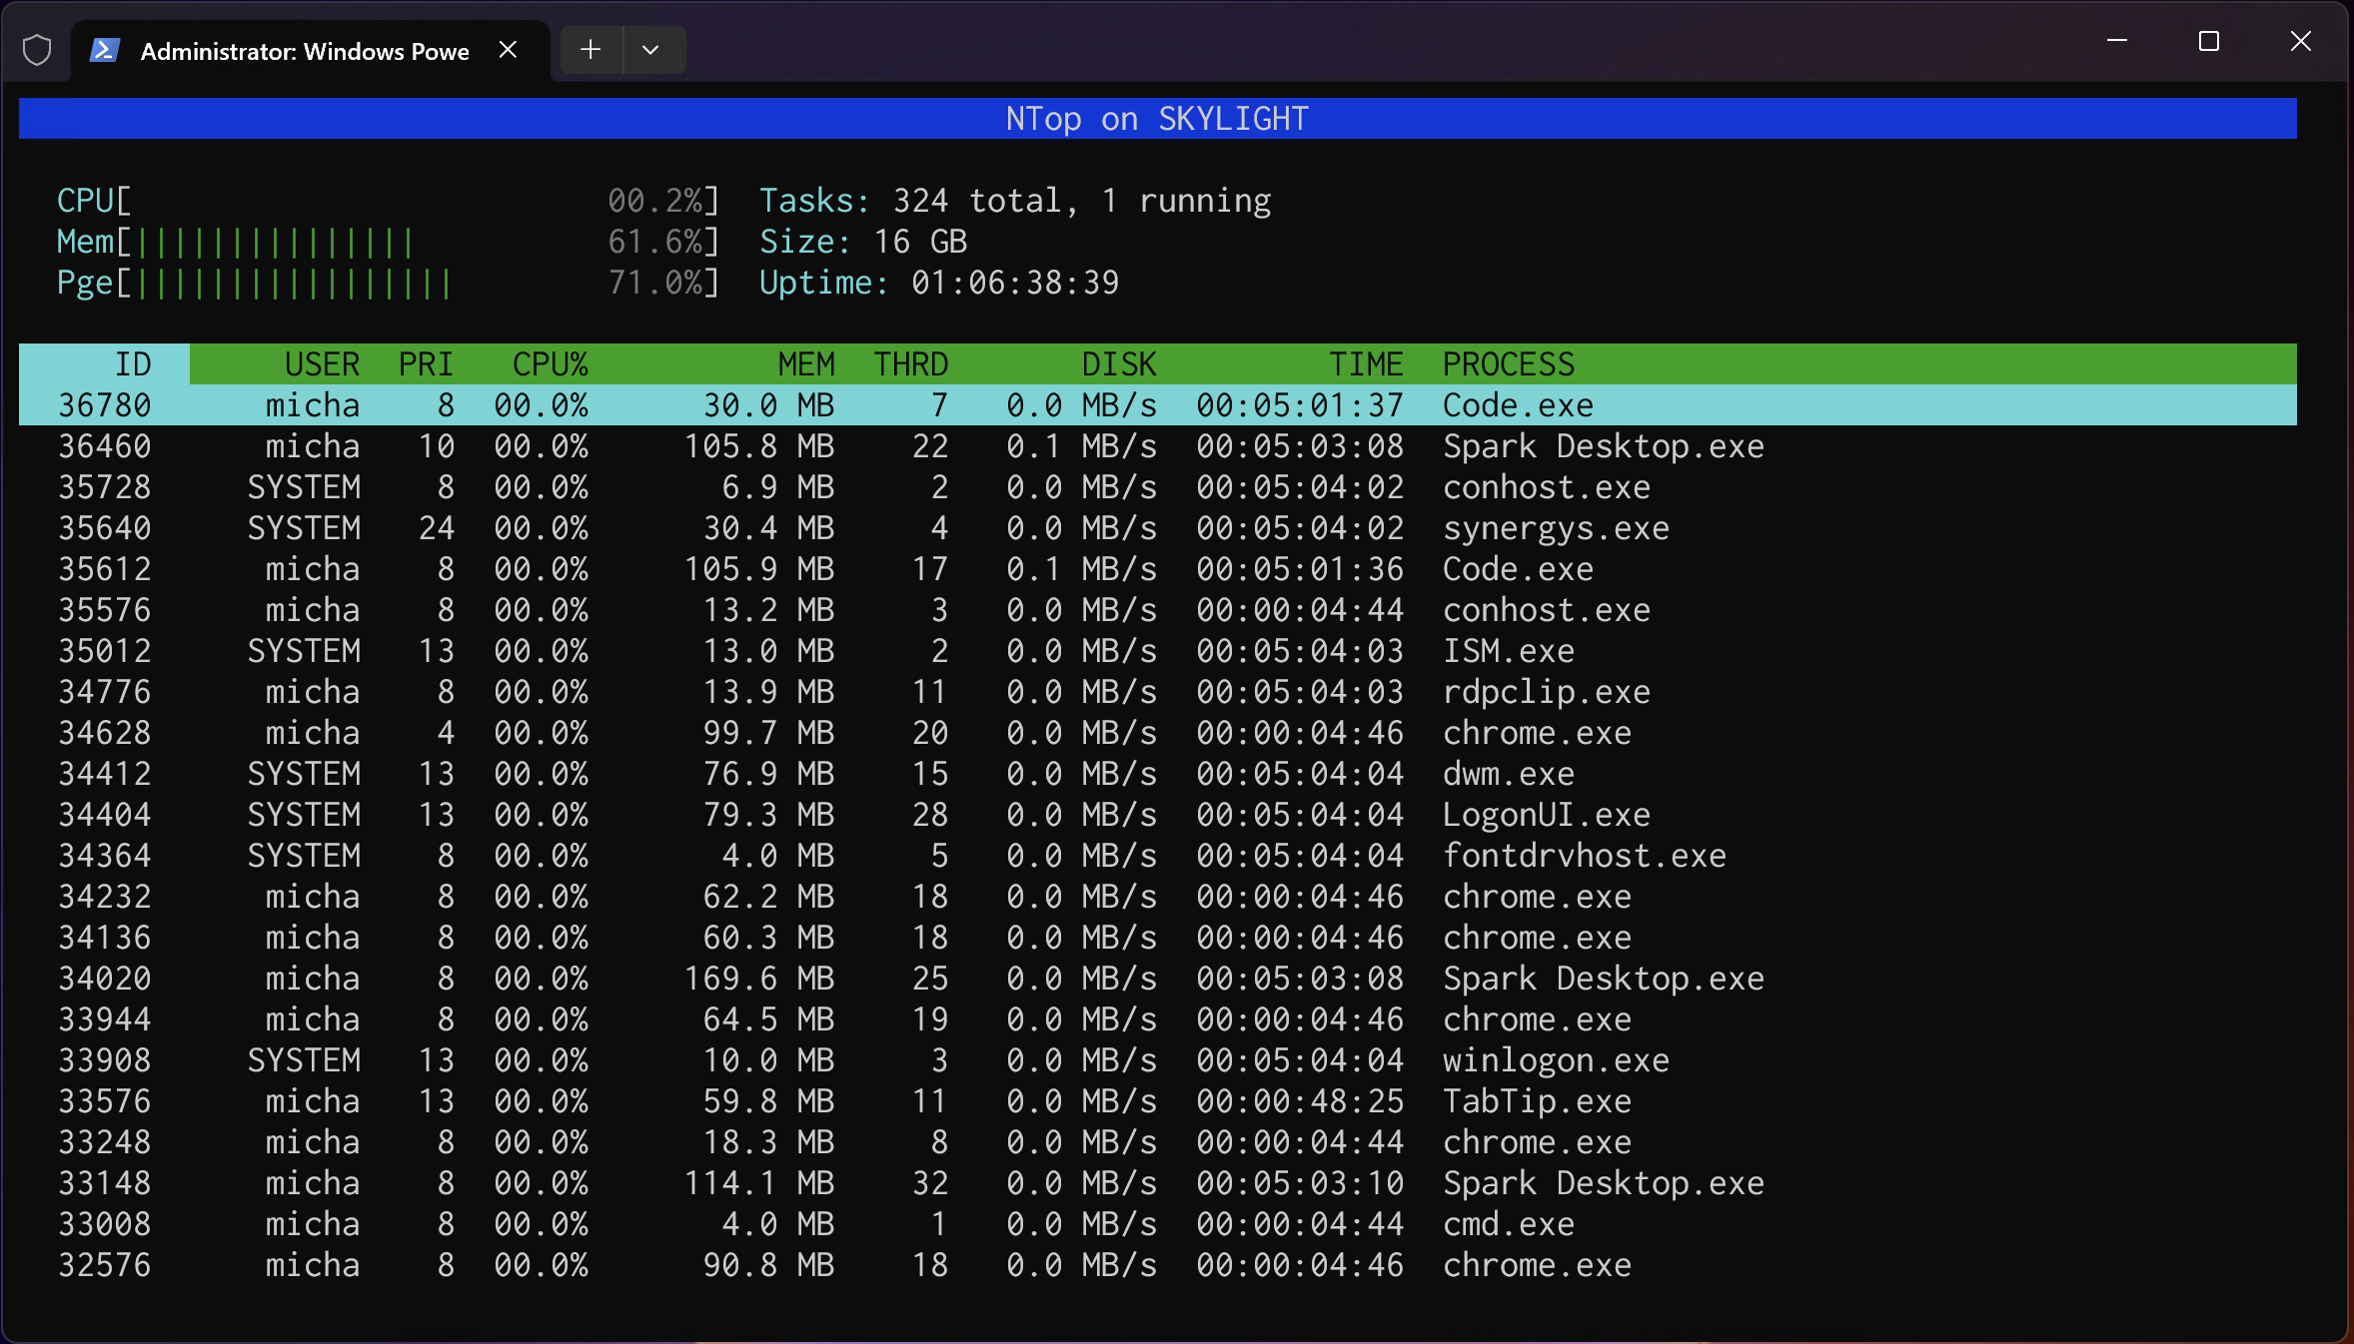The image size is (2354, 1344).
Task: Sort by the THRD column header
Action: pyautogui.click(x=910, y=364)
